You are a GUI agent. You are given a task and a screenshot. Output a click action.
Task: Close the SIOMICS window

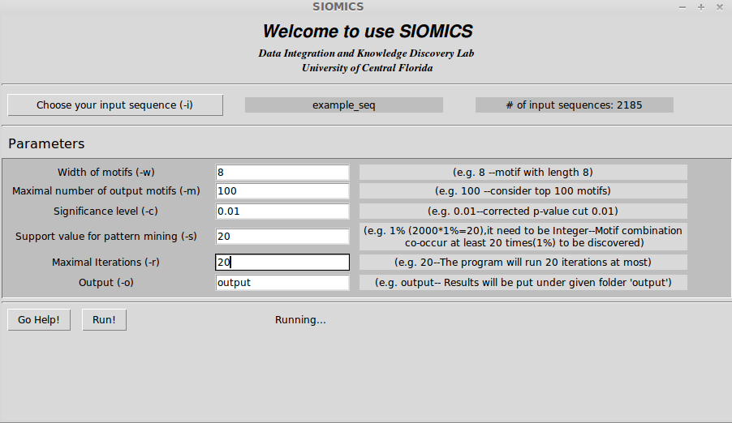pyautogui.click(x=719, y=7)
